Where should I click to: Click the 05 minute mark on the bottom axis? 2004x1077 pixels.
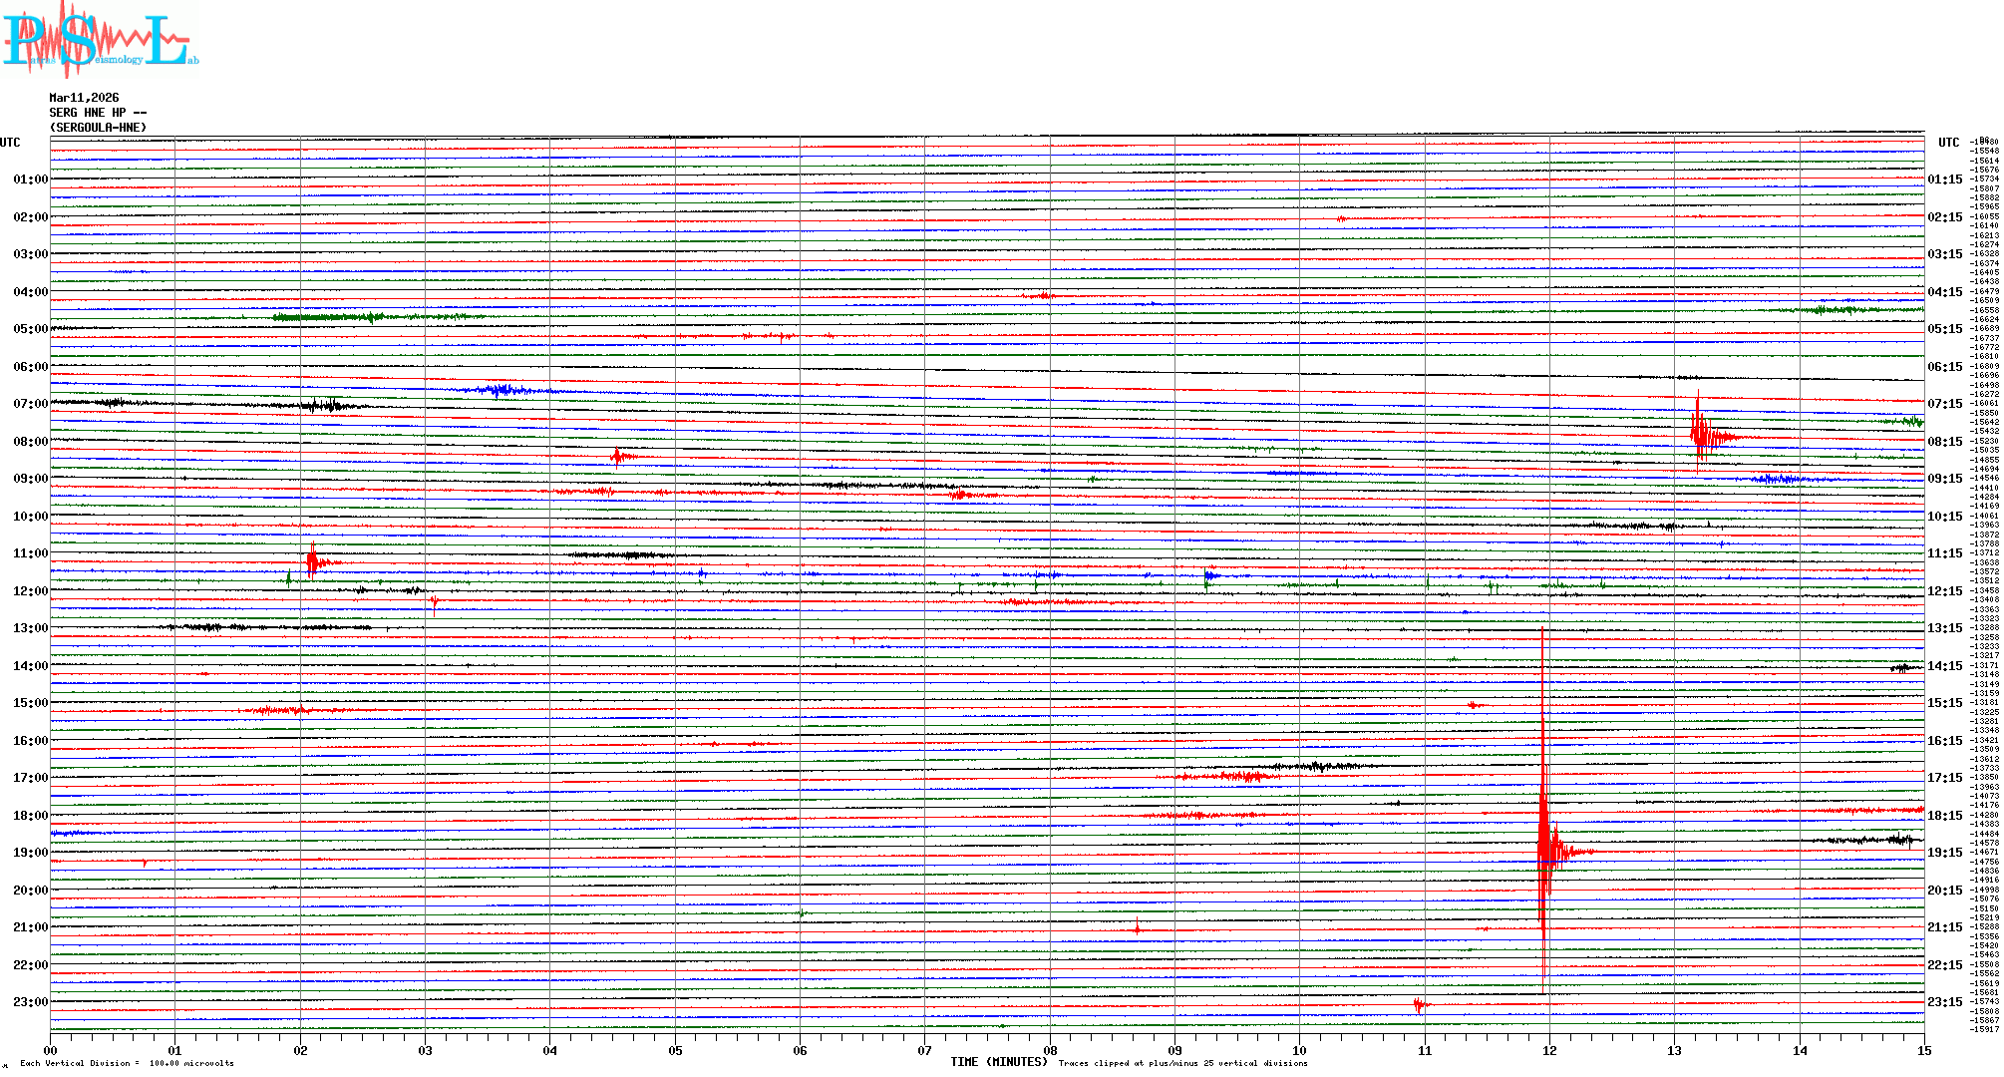pos(675,1050)
